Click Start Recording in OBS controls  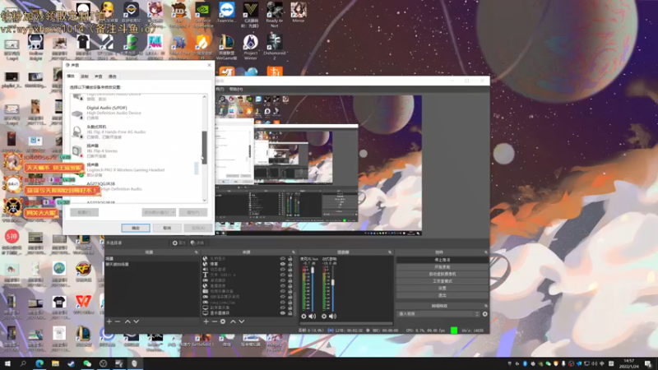443,267
